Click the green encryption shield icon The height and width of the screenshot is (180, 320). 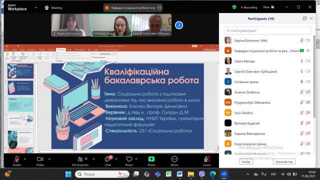(234, 7)
